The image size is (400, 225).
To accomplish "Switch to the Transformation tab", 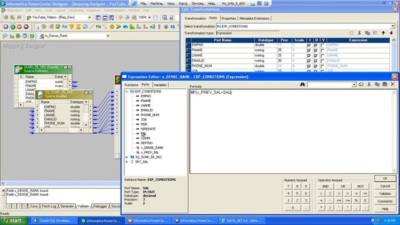I will point(195,18).
